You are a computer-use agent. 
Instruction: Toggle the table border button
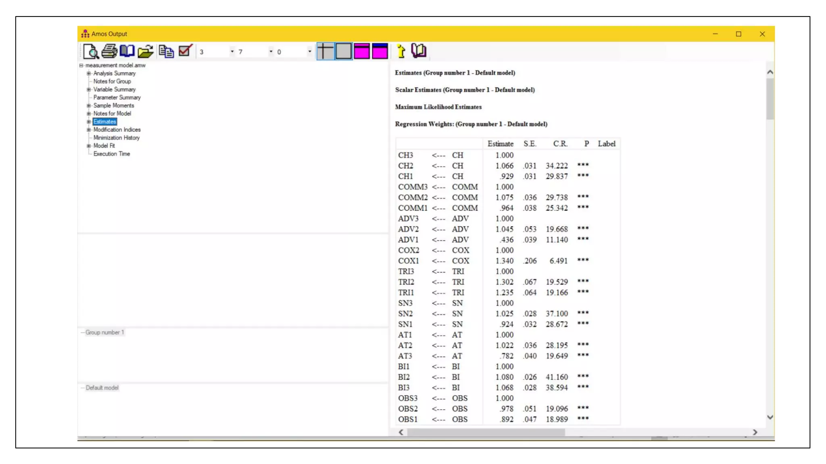coord(344,51)
